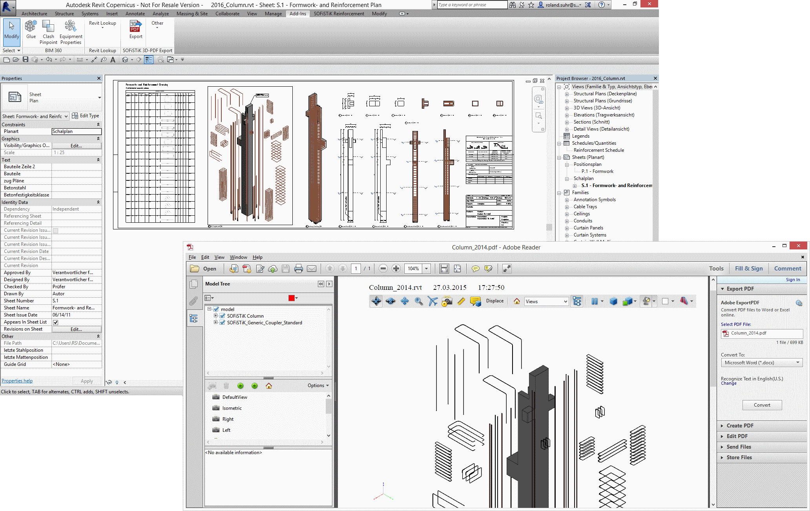Click the Glue tool in BIM 360 panel
This screenshot has width=810, height=511.
31,30
